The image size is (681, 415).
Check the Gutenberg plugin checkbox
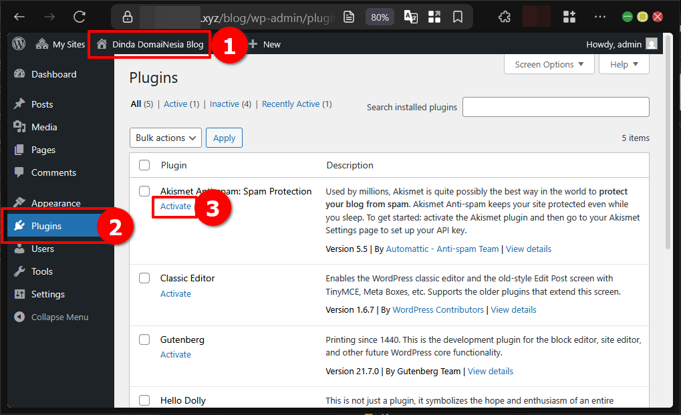point(144,339)
